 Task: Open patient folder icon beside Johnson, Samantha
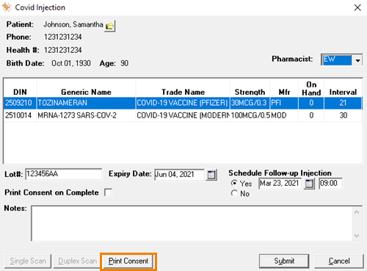110,26
